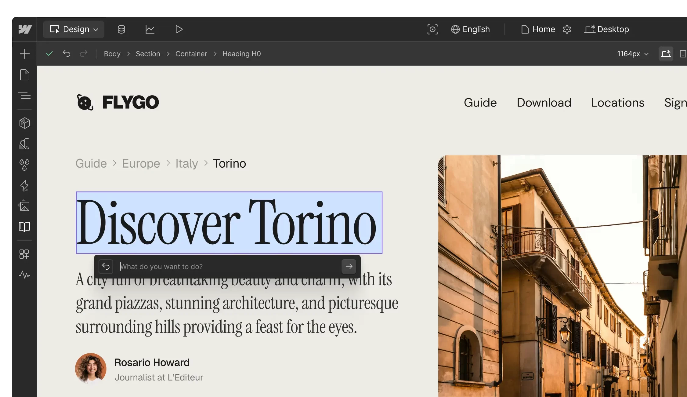Open the Add Elements panel

pyautogui.click(x=24, y=53)
